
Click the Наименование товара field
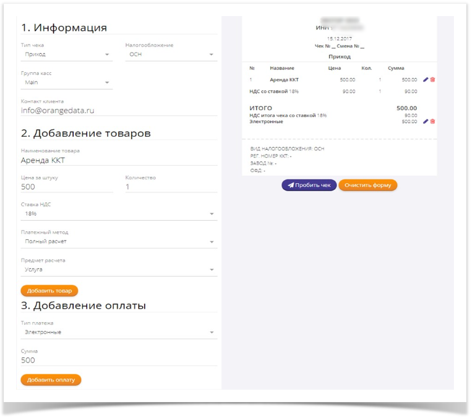119,160
